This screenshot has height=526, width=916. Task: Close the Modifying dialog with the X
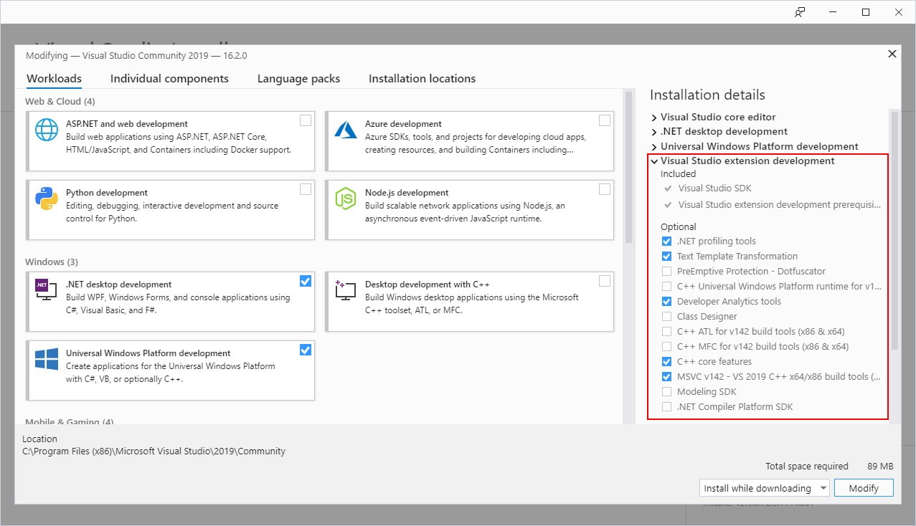pos(892,53)
